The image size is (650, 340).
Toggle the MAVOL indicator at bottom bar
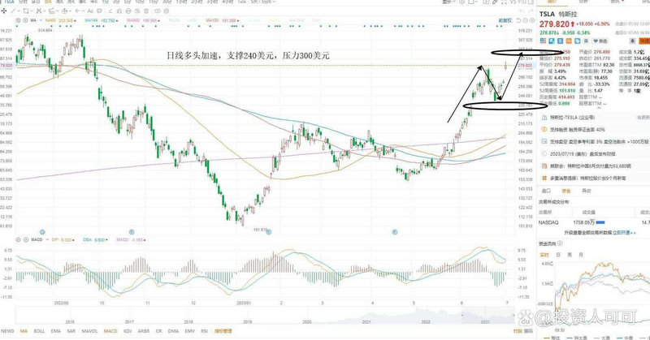pos(89,331)
